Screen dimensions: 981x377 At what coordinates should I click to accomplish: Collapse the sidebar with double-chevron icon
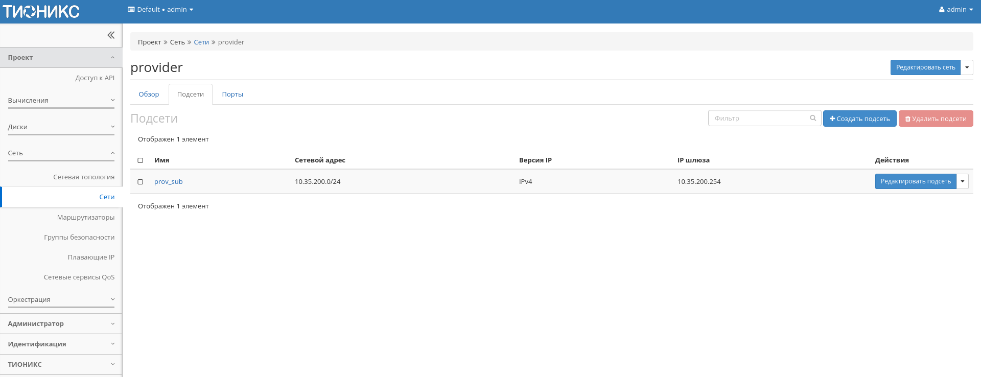111,35
